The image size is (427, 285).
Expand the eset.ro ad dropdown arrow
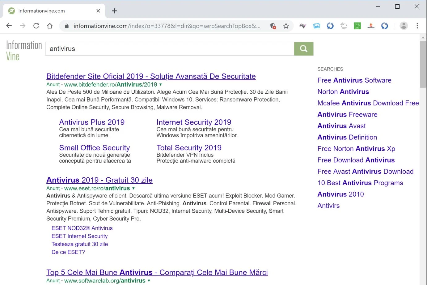[133, 188]
